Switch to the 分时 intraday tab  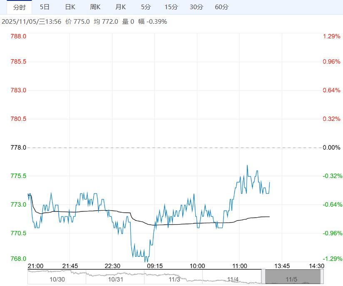(x=19, y=8)
